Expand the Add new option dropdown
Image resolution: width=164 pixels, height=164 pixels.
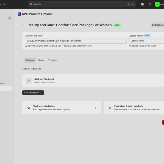33,93
